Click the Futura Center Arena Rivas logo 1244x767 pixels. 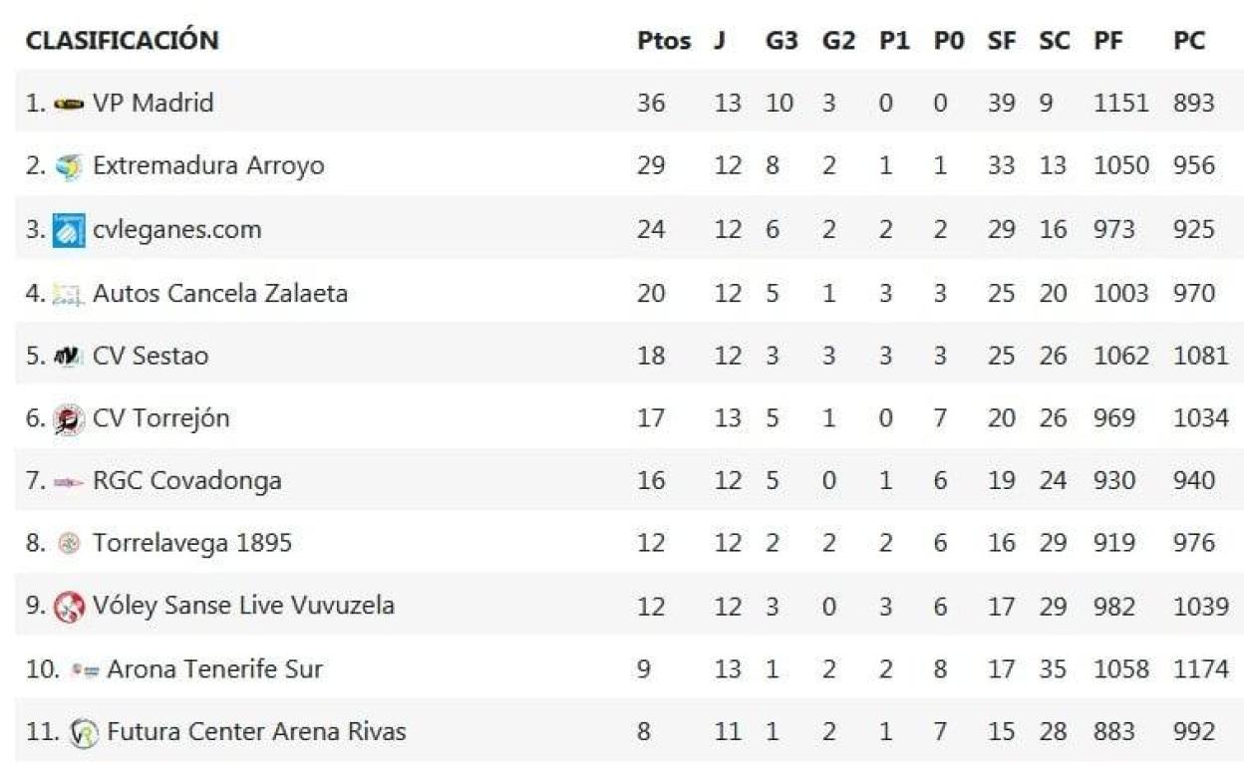pos(83,733)
